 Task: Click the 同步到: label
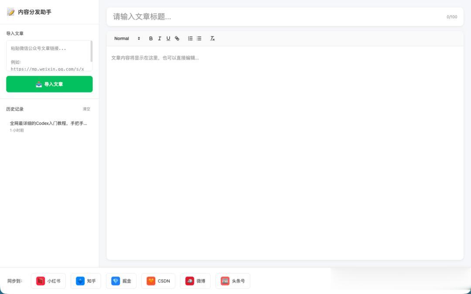coord(15,281)
